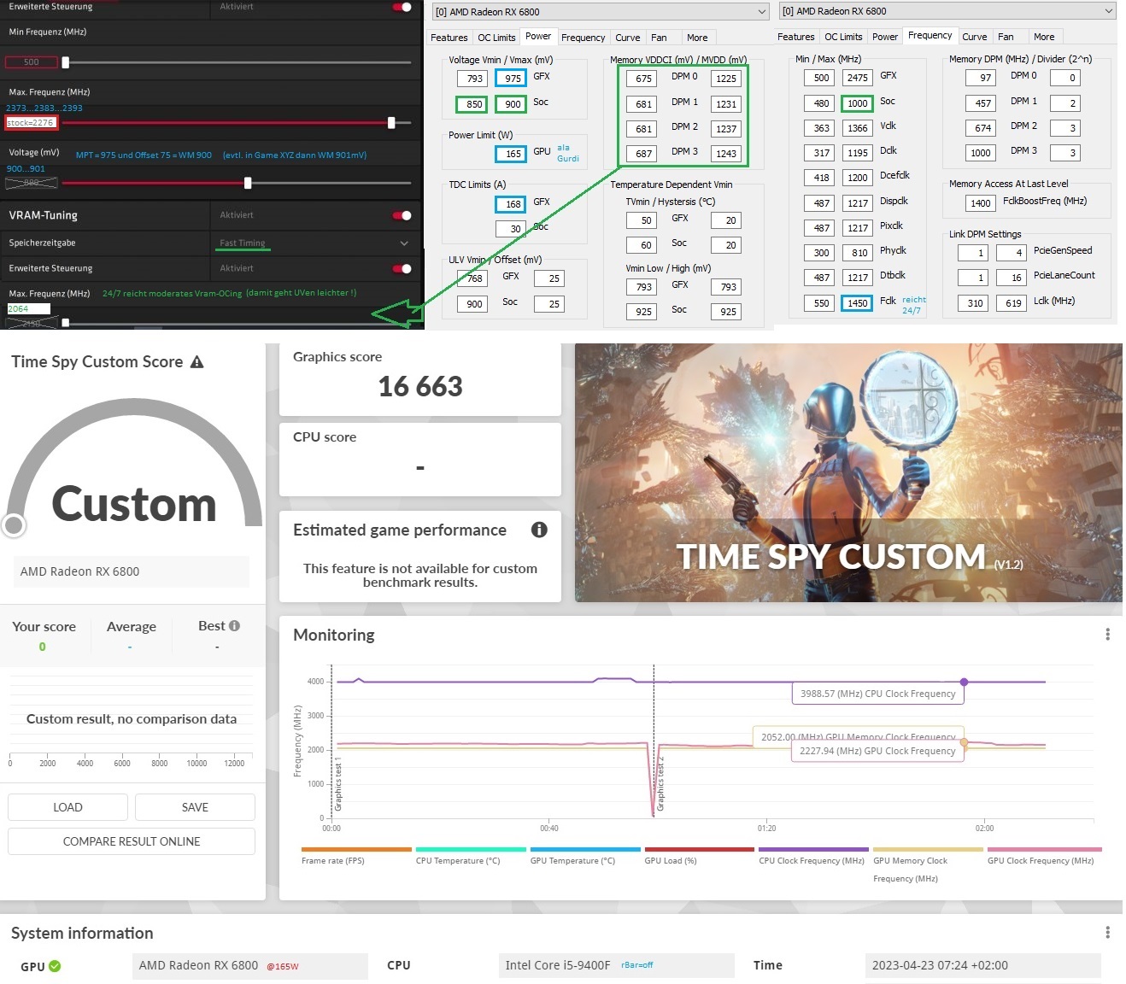
Task: Click the FclkBoostFreq field 1400
Action: (x=980, y=203)
